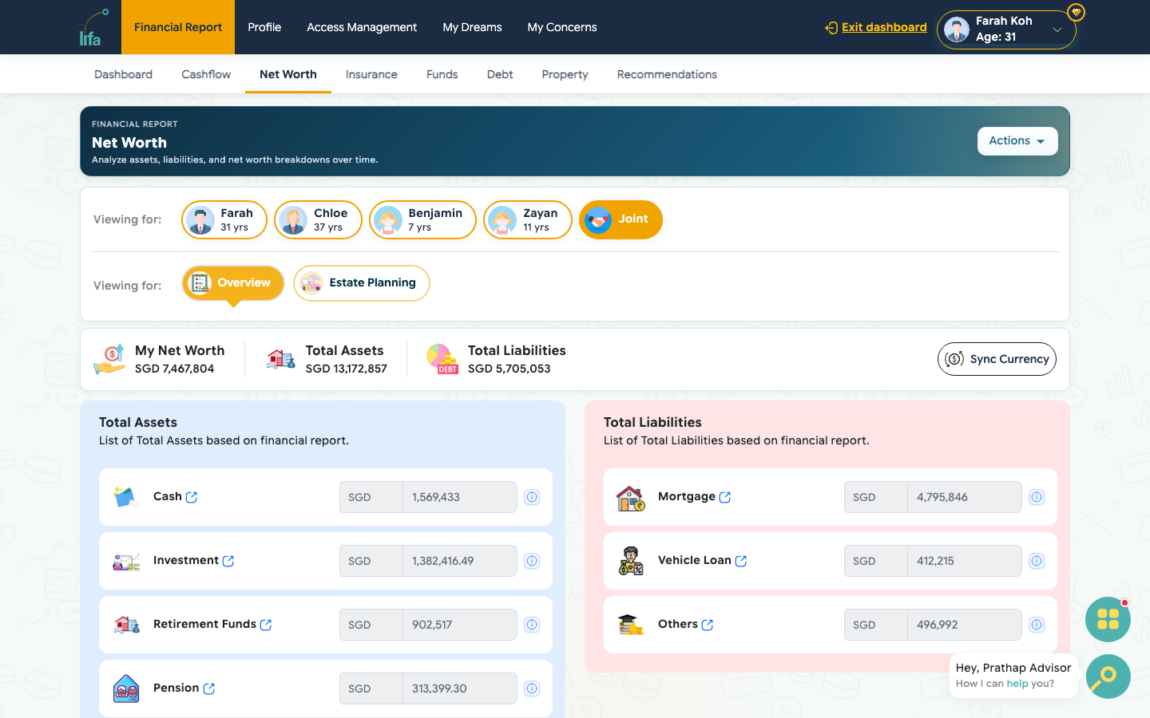This screenshot has width=1150, height=718.
Task: Open the teal search assistant button
Action: (x=1108, y=677)
